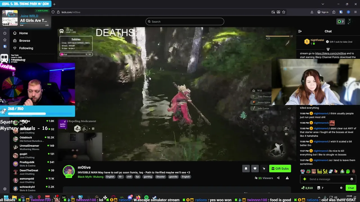Click m0tive's profile avatar with LIVE badge
The width and height of the screenshot is (360, 202).
pos(69,171)
